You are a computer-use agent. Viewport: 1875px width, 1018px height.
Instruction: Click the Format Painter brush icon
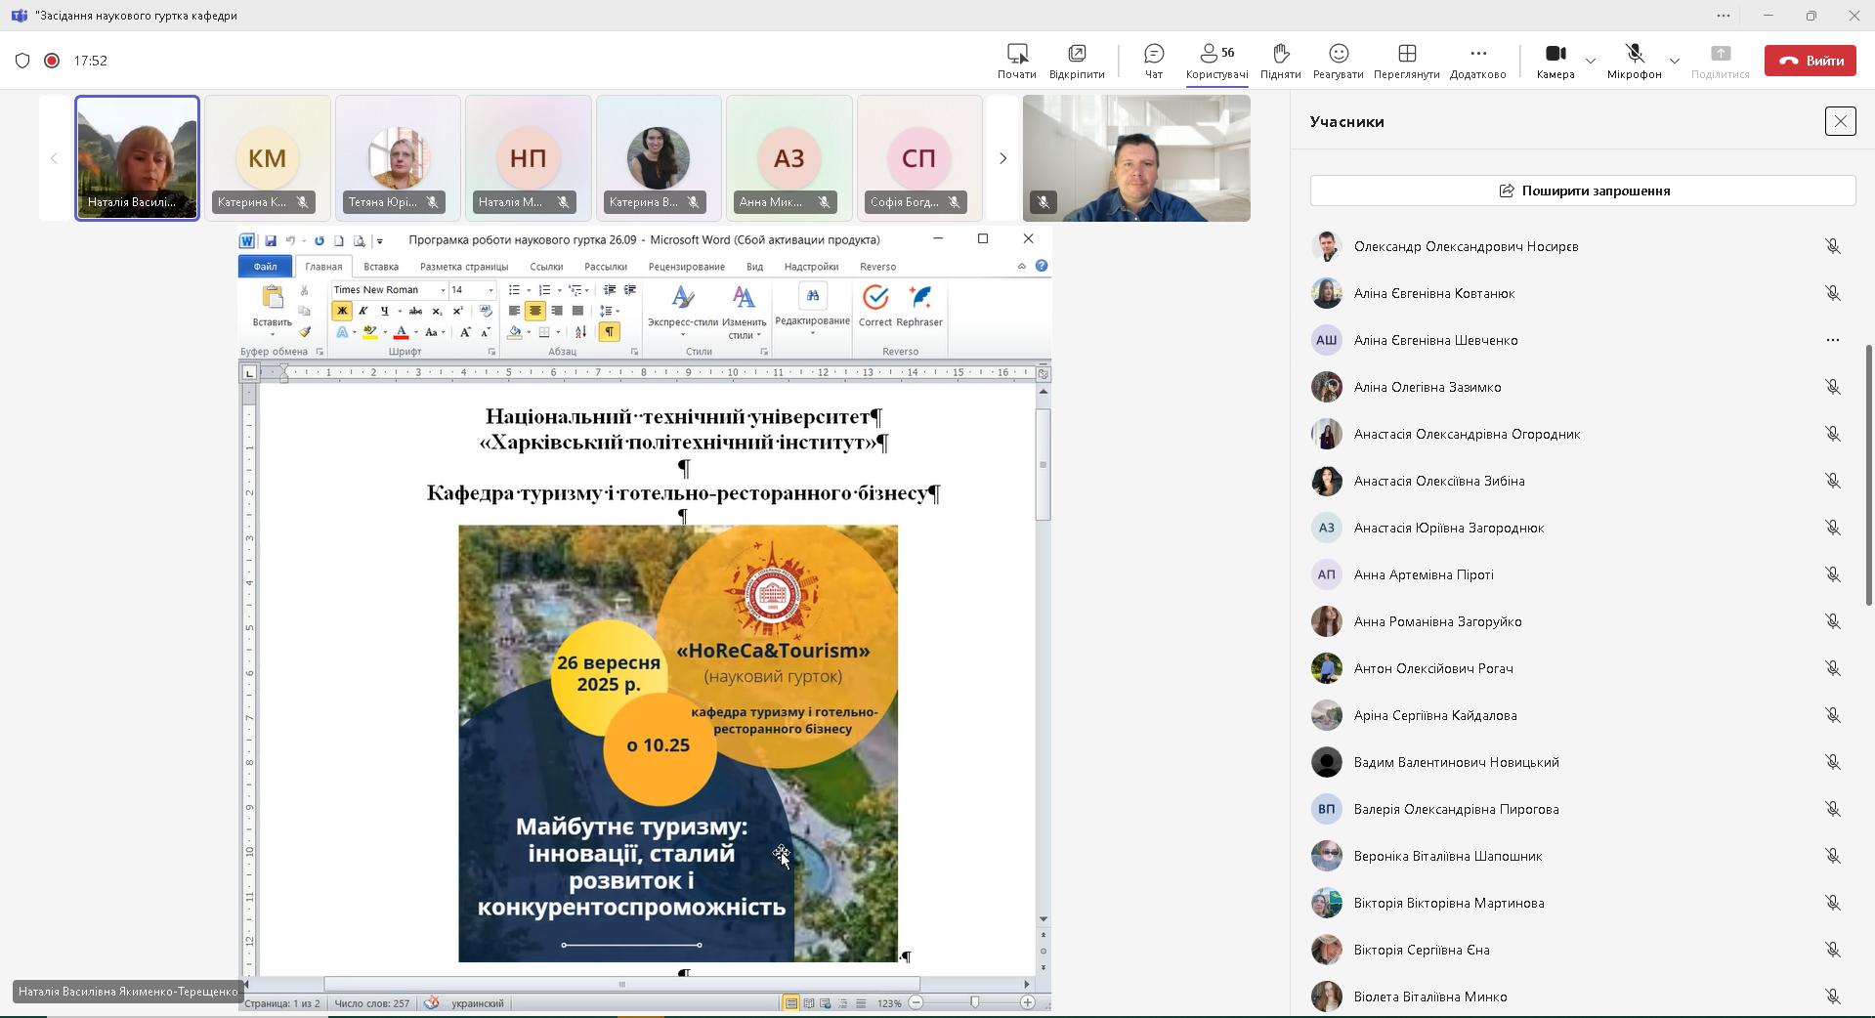[x=305, y=332]
